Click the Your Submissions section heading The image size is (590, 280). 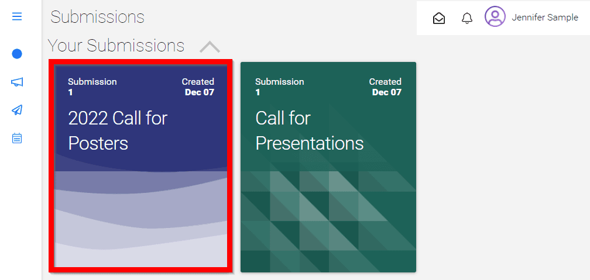116,46
